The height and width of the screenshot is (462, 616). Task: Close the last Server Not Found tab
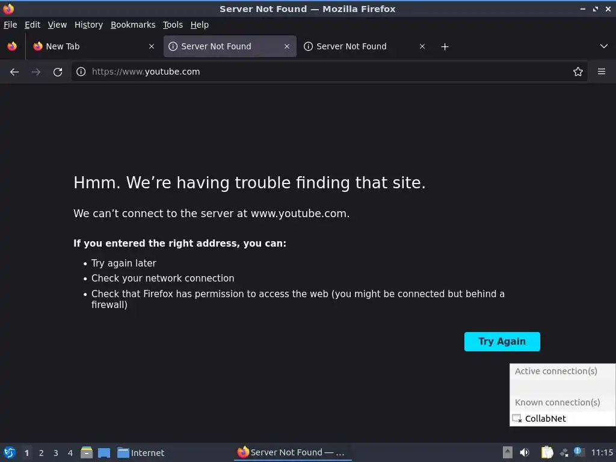pyautogui.click(x=422, y=46)
